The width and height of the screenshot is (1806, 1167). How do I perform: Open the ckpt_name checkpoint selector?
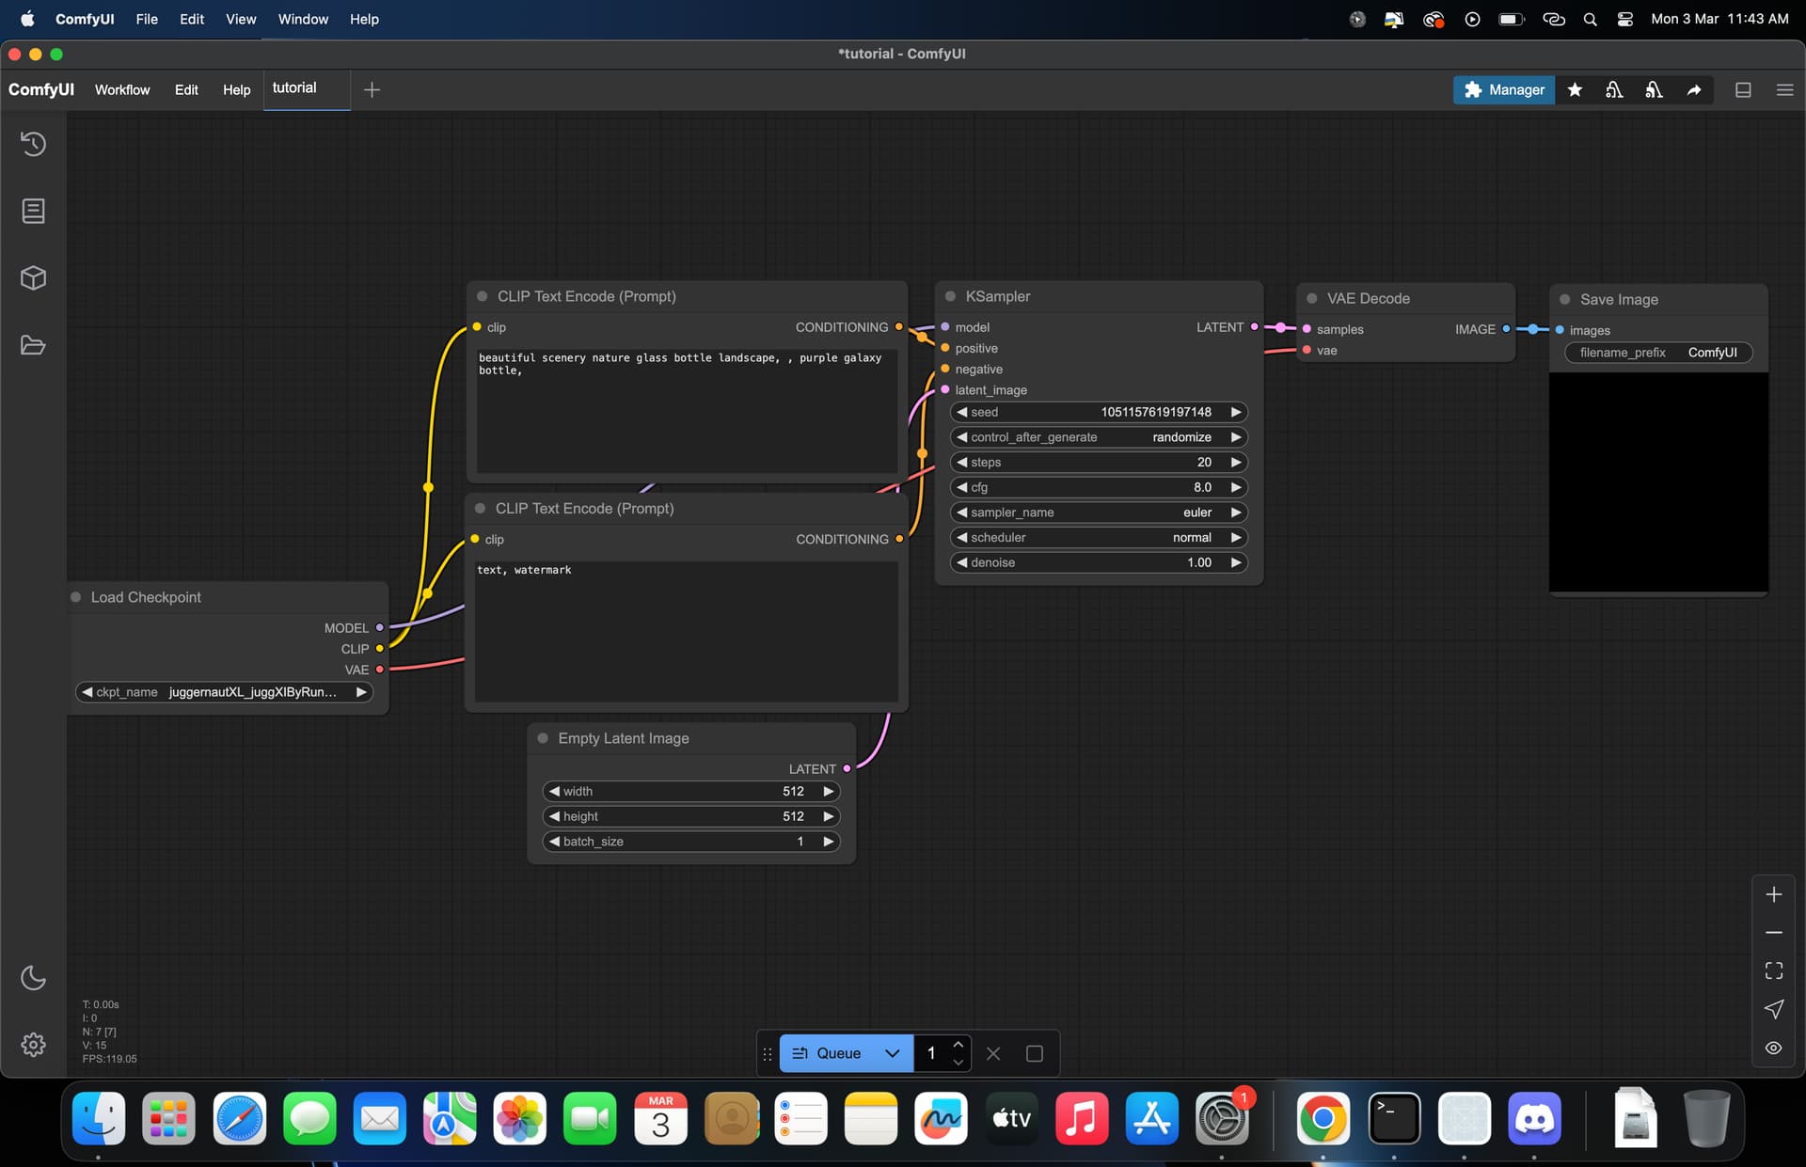224,692
